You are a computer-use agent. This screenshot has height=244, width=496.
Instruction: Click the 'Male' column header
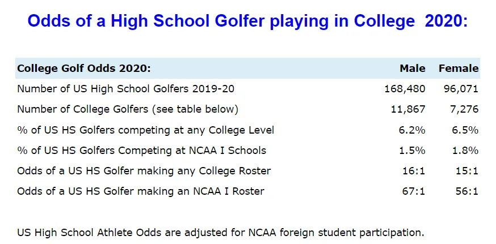(413, 68)
